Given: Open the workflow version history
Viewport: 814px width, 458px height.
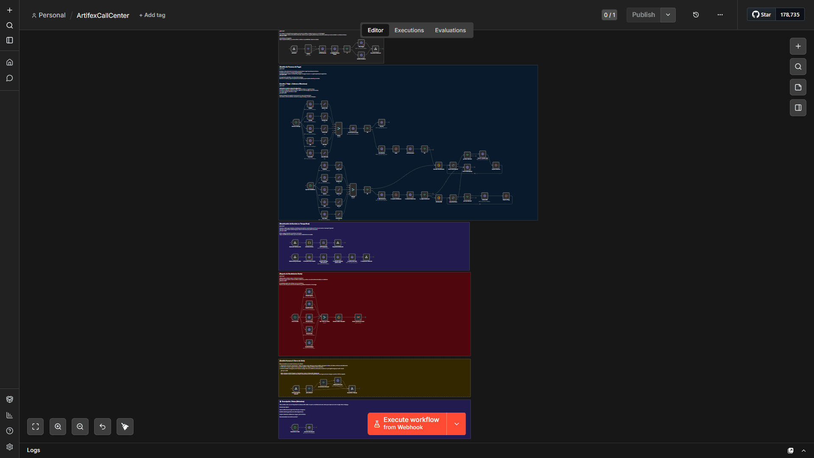Looking at the screenshot, I should click(696, 15).
